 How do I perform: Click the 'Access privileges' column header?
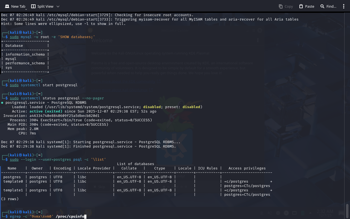click(x=247, y=168)
